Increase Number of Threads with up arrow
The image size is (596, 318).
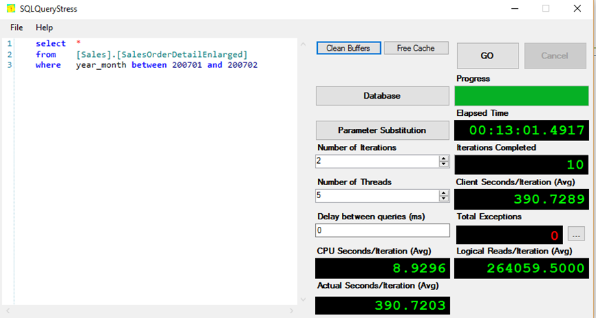(x=444, y=193)
